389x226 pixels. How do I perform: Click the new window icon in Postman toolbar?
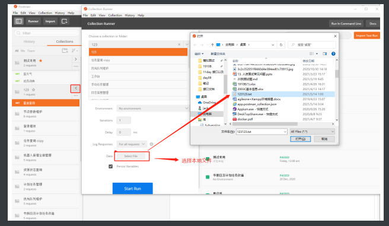click(64, 21)
